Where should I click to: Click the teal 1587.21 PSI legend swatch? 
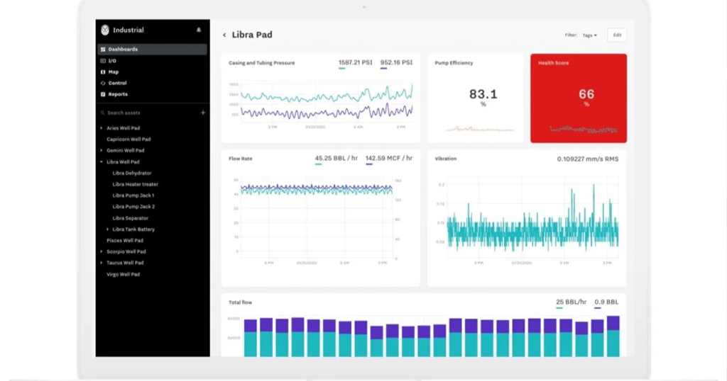click(342, 69)
